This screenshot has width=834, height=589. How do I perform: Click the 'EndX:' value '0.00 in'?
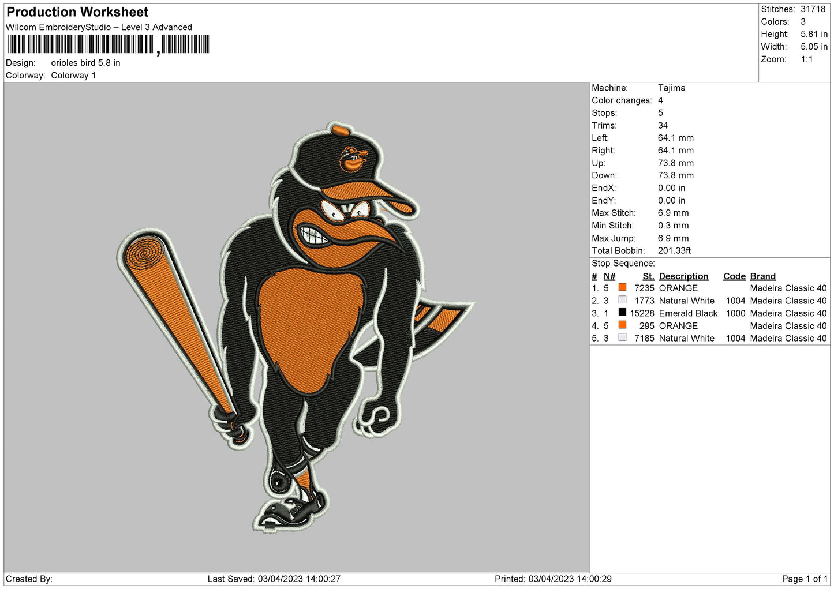[671, 188]
